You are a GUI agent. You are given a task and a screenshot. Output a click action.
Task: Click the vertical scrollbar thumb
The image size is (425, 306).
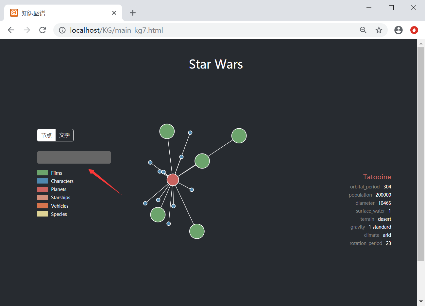[421, 154]
